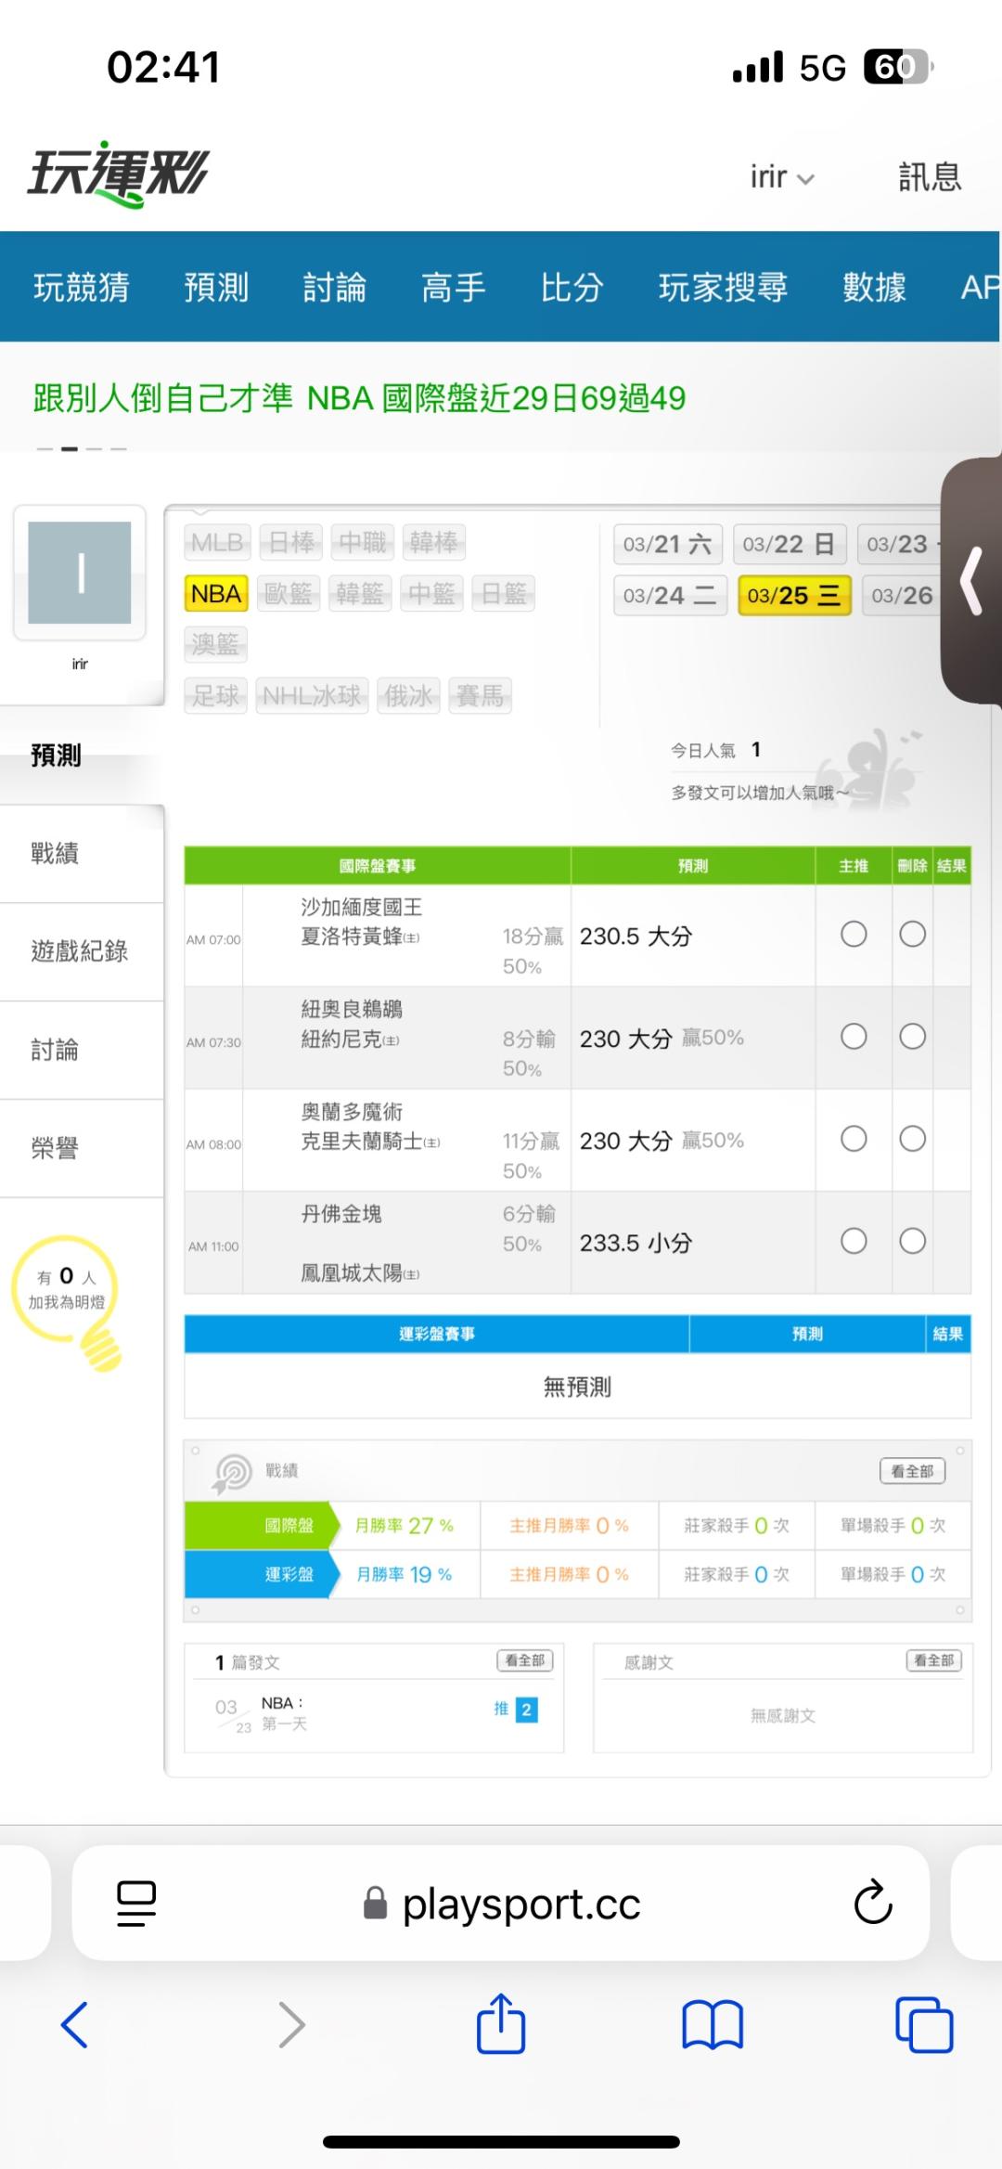The width and height of the screenshot is (1002, 2169).
Task: Open 訊息 messages link
Action: [930, 176]
